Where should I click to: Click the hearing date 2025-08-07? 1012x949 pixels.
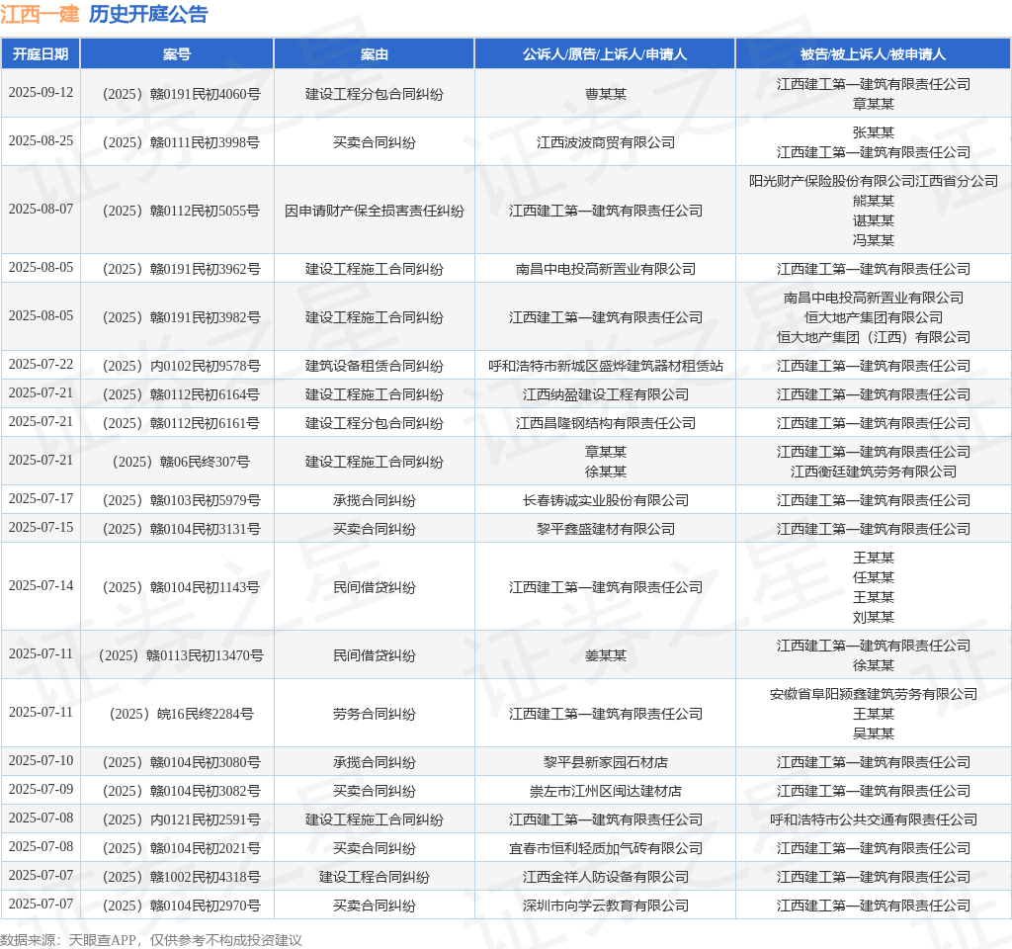pyautogui.click(x=41, y=210)
